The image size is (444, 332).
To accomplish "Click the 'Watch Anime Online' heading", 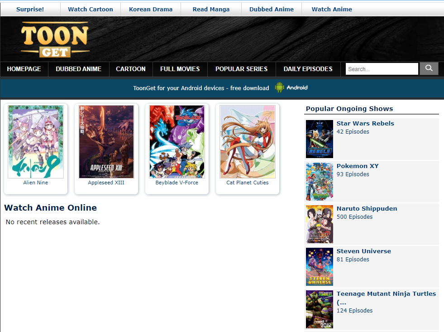I will tap(50, 207).
